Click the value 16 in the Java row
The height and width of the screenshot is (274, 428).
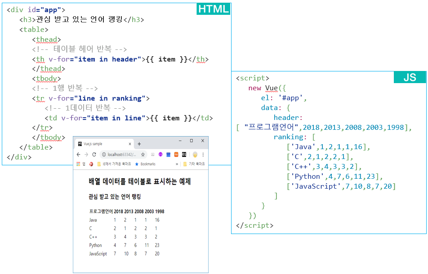tap(157, 220)
